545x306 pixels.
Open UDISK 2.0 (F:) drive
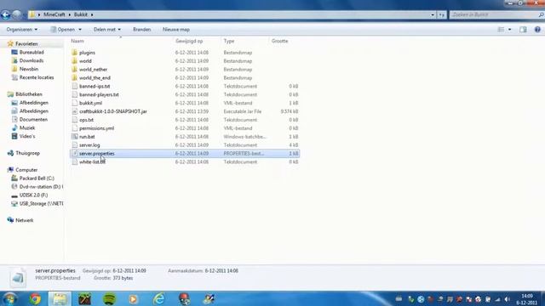click(33, 195)
